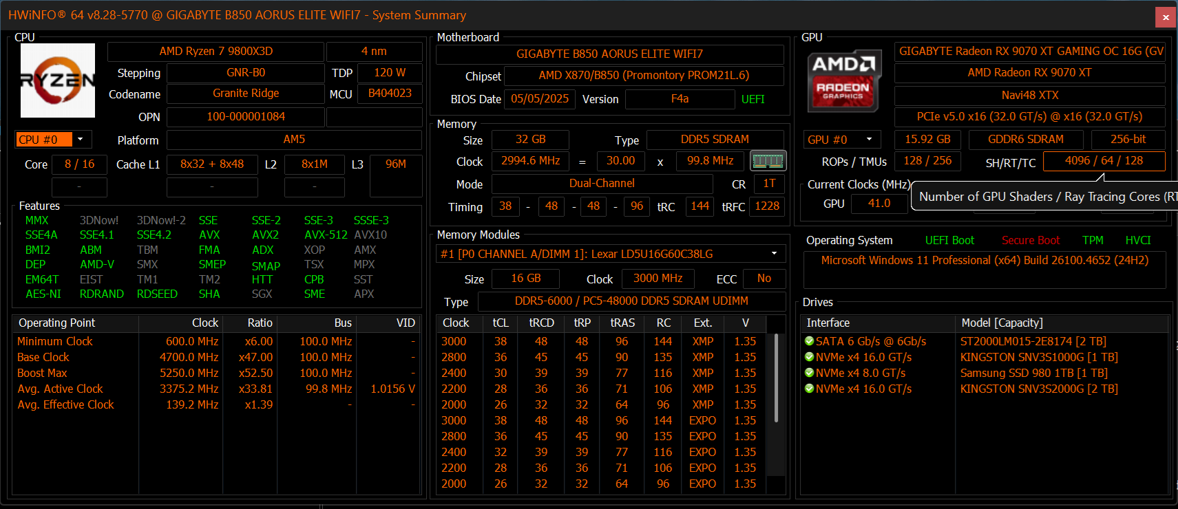Click the GIGABYTE B850 AORUS motherboard field
The height and width of the screenshot is (509, 1178).
609,54
